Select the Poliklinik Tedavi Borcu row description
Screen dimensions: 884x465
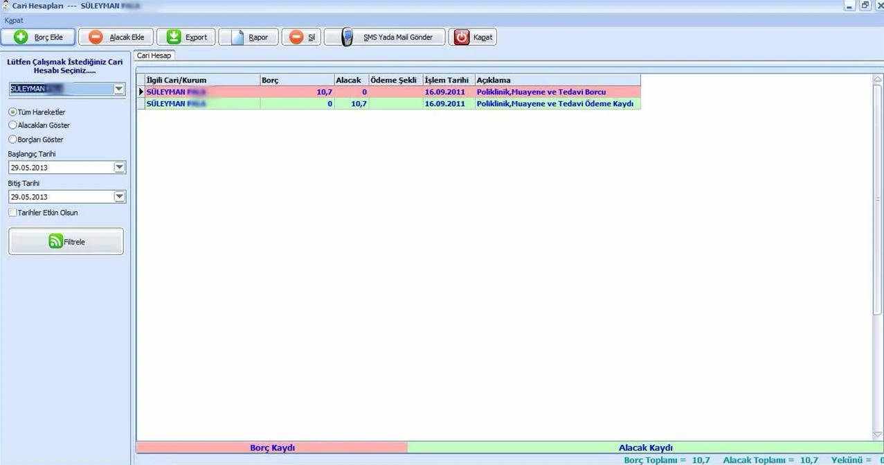[541, 92]
